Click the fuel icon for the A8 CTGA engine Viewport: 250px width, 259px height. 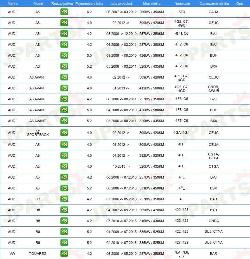(x=64, y=166)
